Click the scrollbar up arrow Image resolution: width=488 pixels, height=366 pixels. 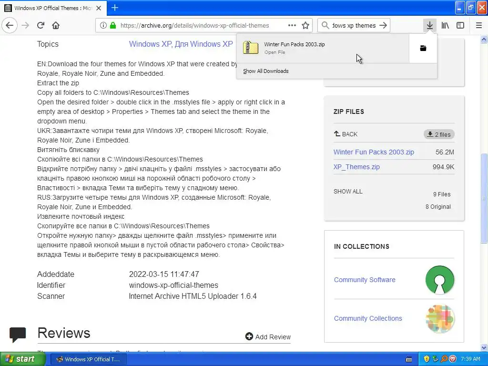point(484,39)
